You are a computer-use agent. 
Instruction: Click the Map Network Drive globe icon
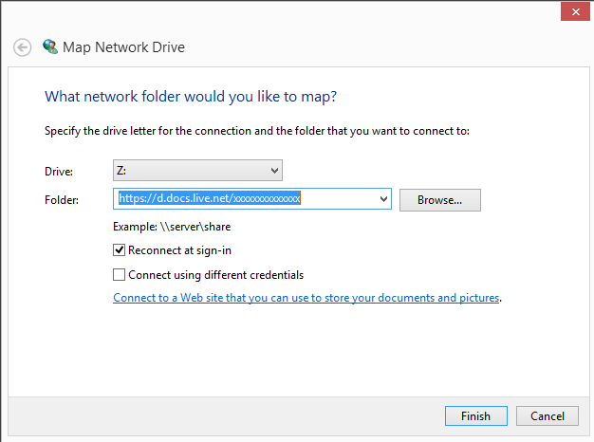(50, 47)
